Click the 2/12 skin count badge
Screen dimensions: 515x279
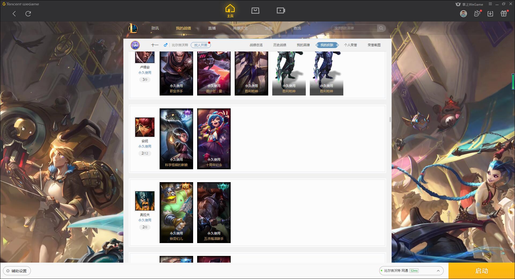click(145, 153)
